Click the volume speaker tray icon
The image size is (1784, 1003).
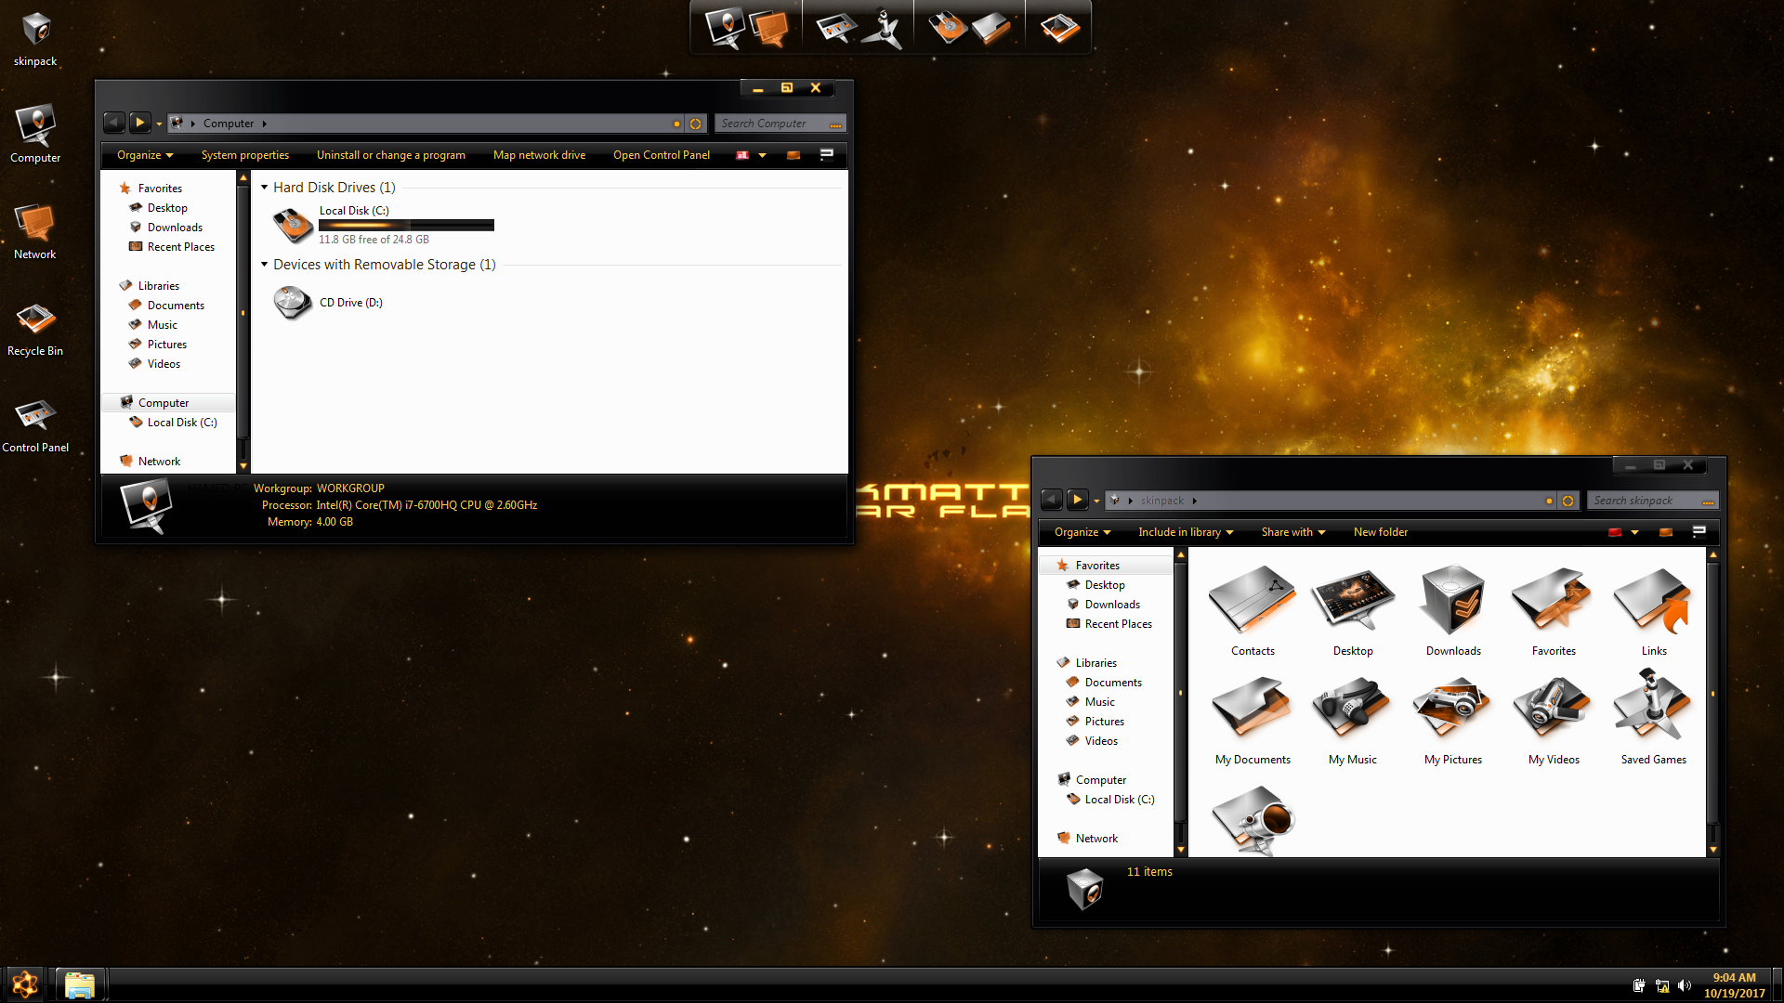tap(1684, 985)
